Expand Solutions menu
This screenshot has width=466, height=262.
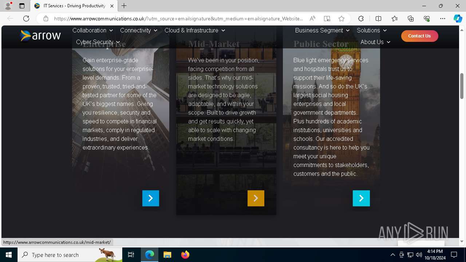[x=372, y=30]
